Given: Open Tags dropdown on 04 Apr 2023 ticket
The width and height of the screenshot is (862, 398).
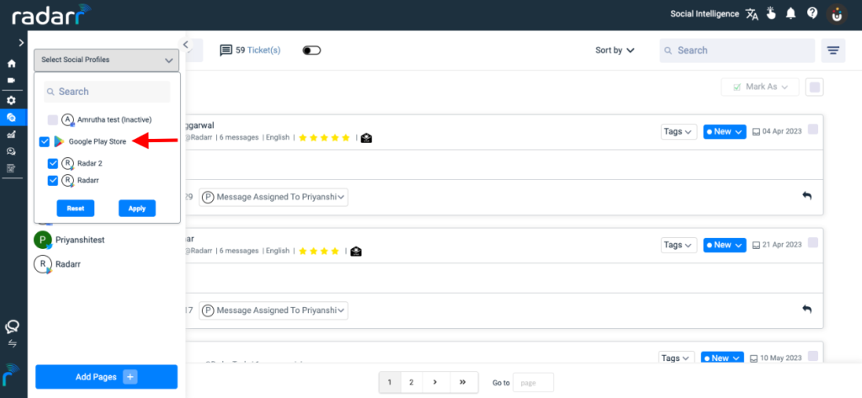Looking at the screenshot, I should pyautogui.click(x=679, y=131).
